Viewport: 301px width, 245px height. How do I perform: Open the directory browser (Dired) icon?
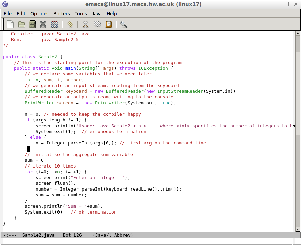[x=32, y=24]
